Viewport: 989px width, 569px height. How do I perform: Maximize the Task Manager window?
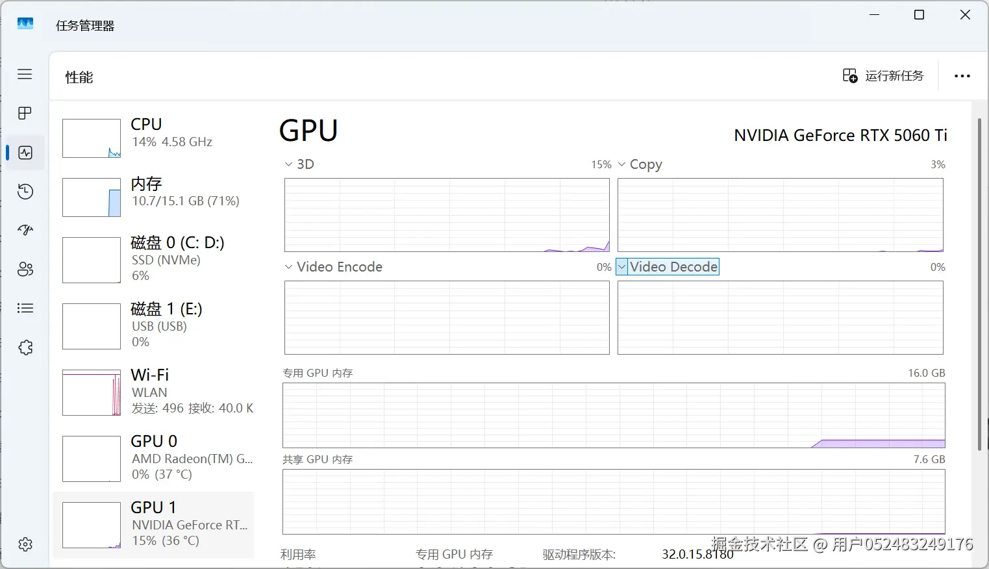tap(919, 15)
